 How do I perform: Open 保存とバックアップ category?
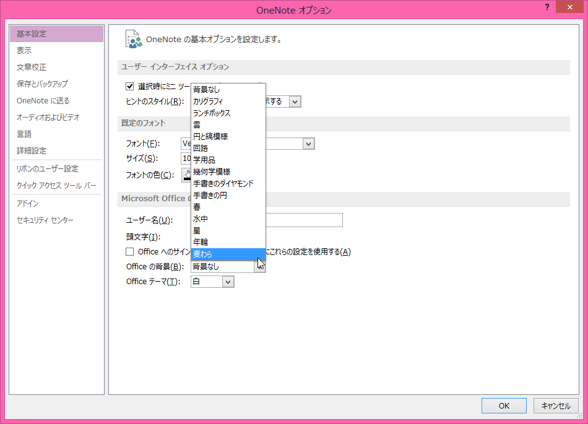[x=56, y=84]
